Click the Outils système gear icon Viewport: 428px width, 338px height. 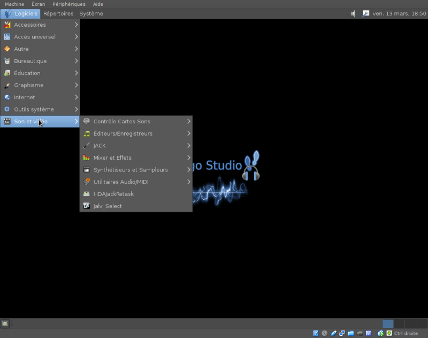7,109
